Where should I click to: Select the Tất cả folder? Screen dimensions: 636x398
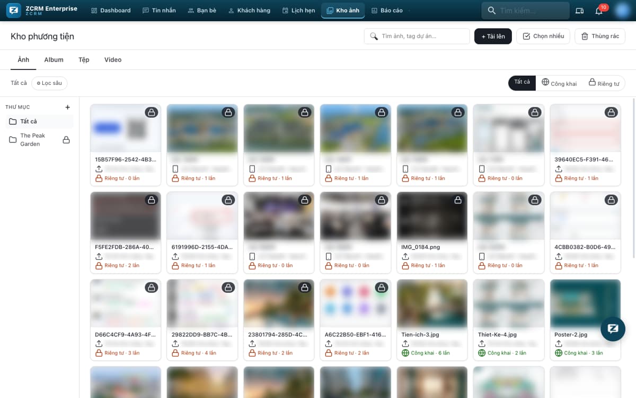click(40, 122)
